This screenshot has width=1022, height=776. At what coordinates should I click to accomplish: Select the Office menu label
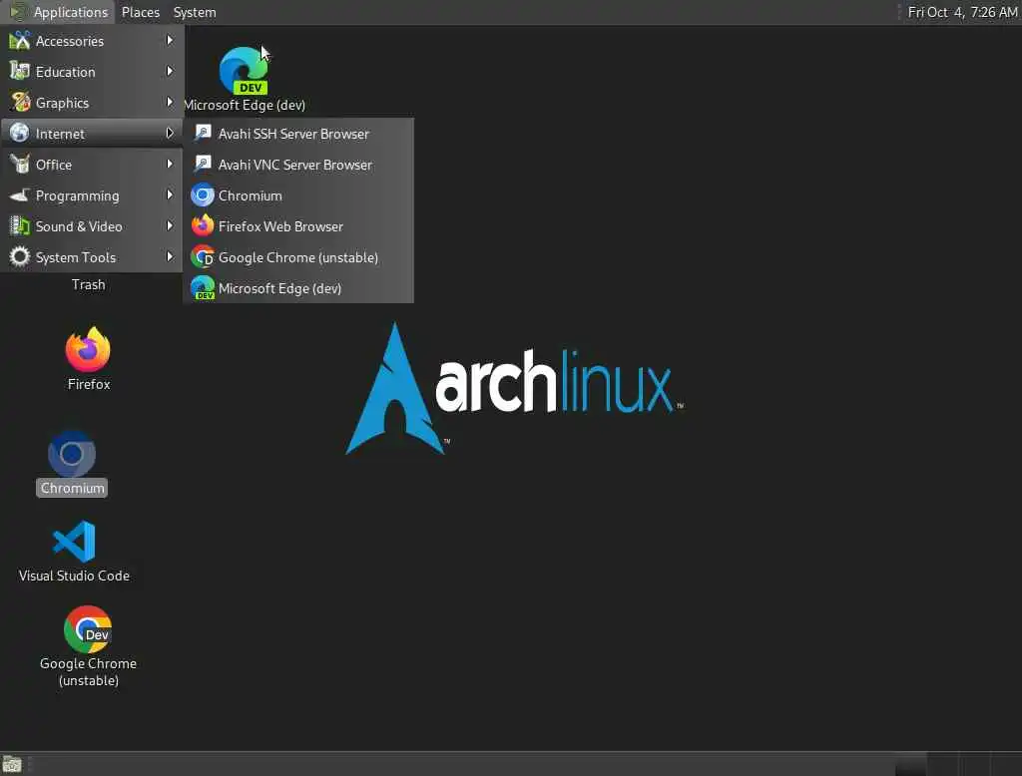click(54, 165)
